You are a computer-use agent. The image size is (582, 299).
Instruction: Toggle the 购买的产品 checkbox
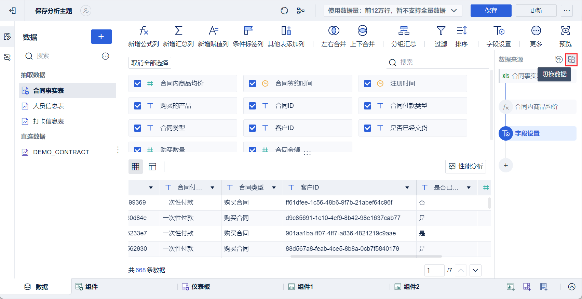click(x=138, y=106)
